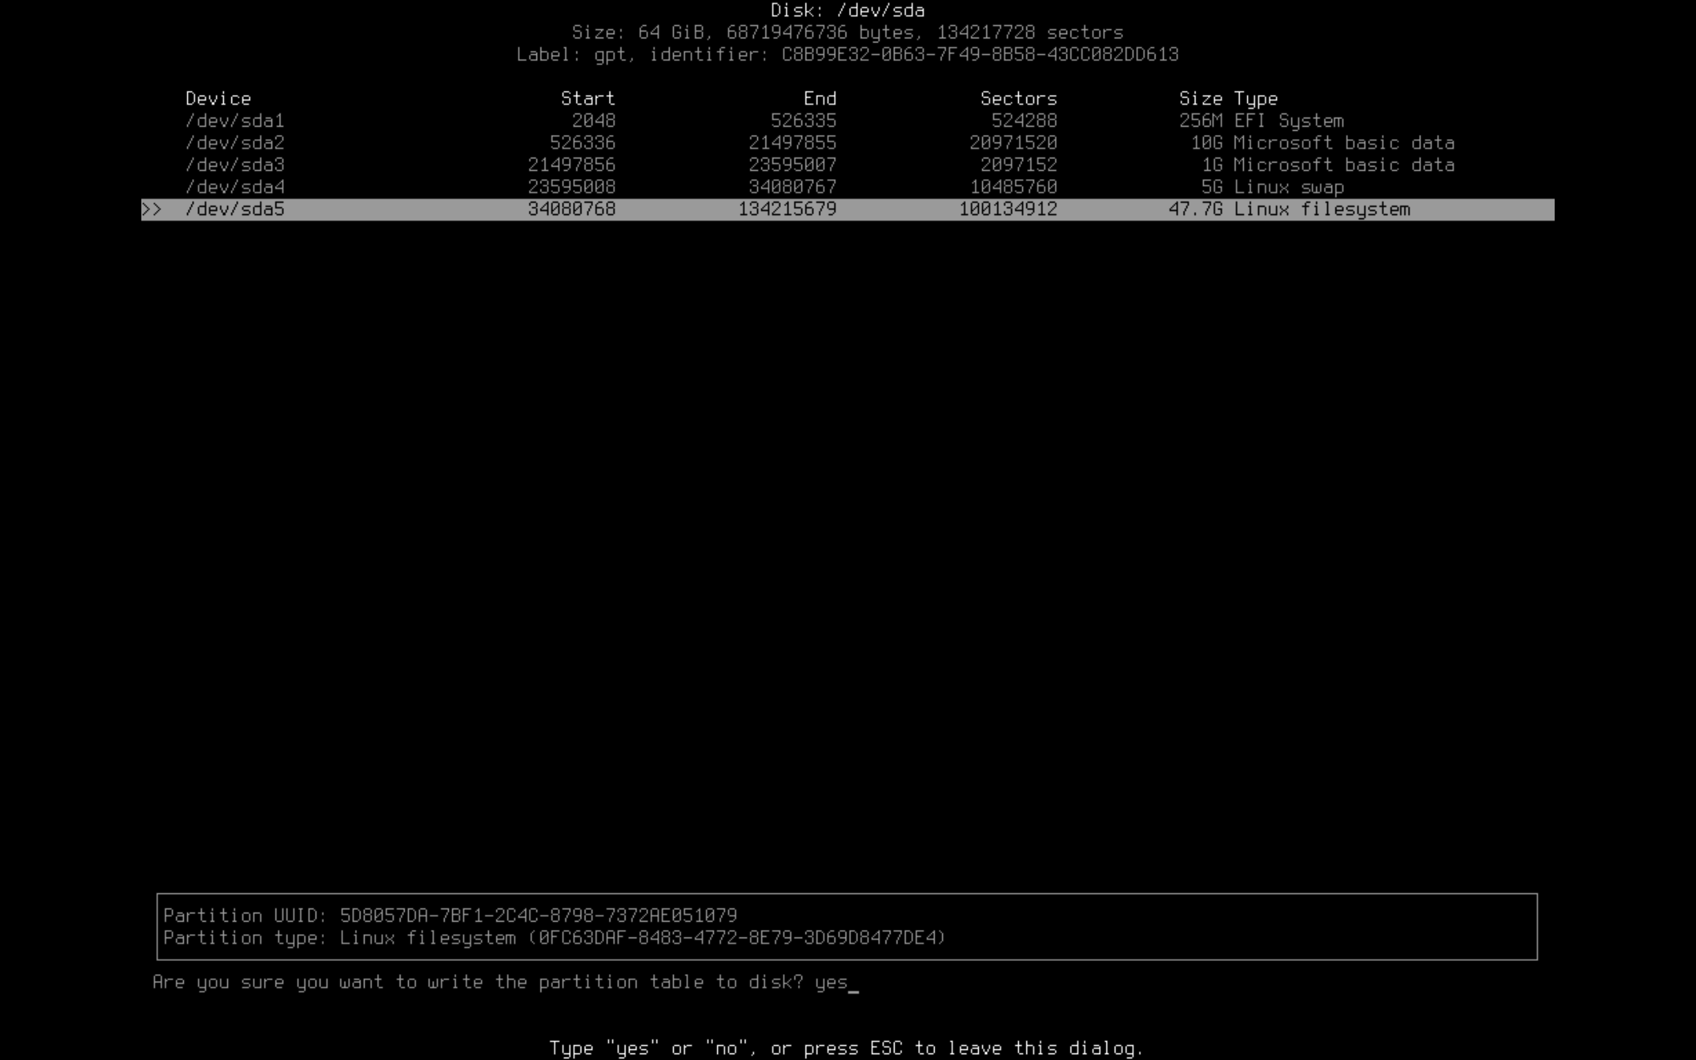Click the Device column header
1696x1060 pixels.
coord(218,99)
